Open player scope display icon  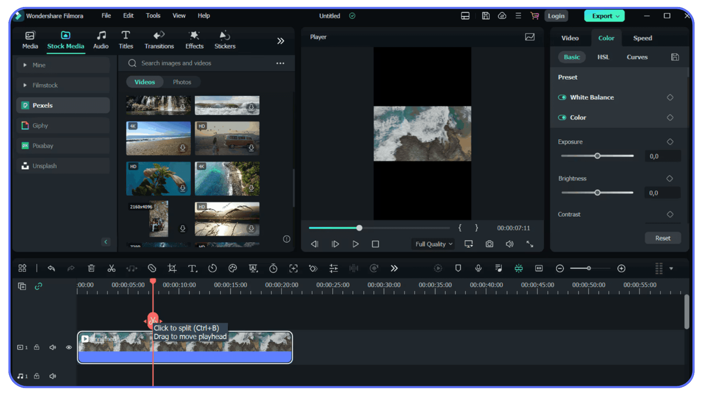[x=529, y=37]
